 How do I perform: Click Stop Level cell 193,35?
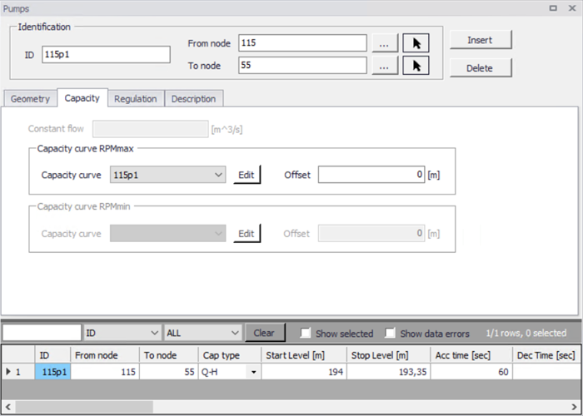click(389, 372)
